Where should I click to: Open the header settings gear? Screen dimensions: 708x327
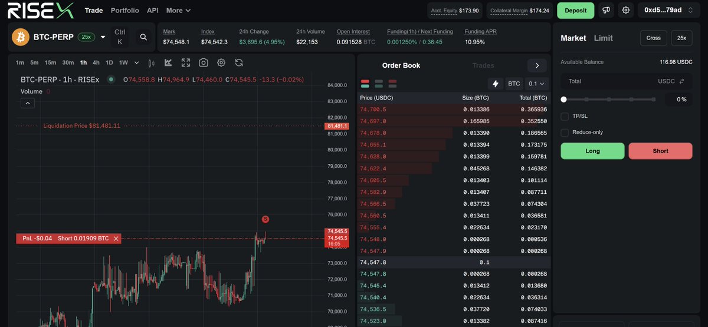(626, 10)
